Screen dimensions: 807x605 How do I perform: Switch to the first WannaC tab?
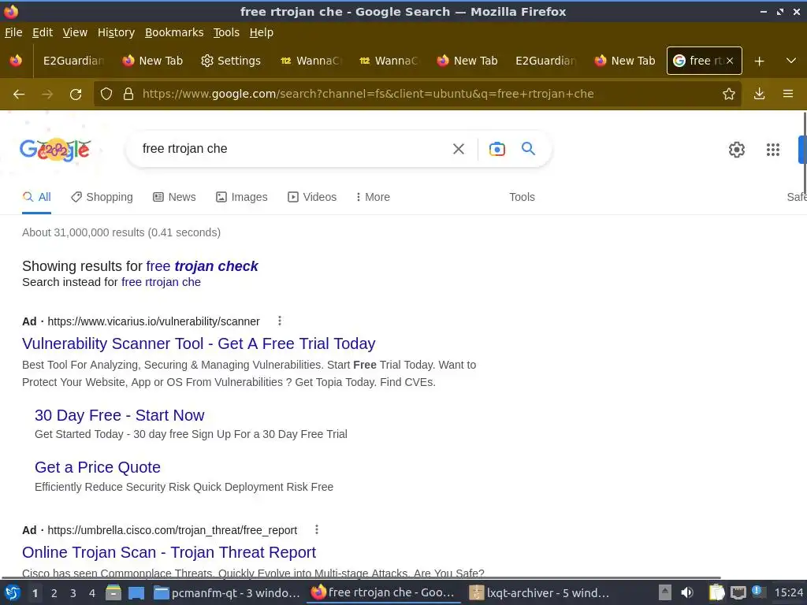[x=311, y=61]
